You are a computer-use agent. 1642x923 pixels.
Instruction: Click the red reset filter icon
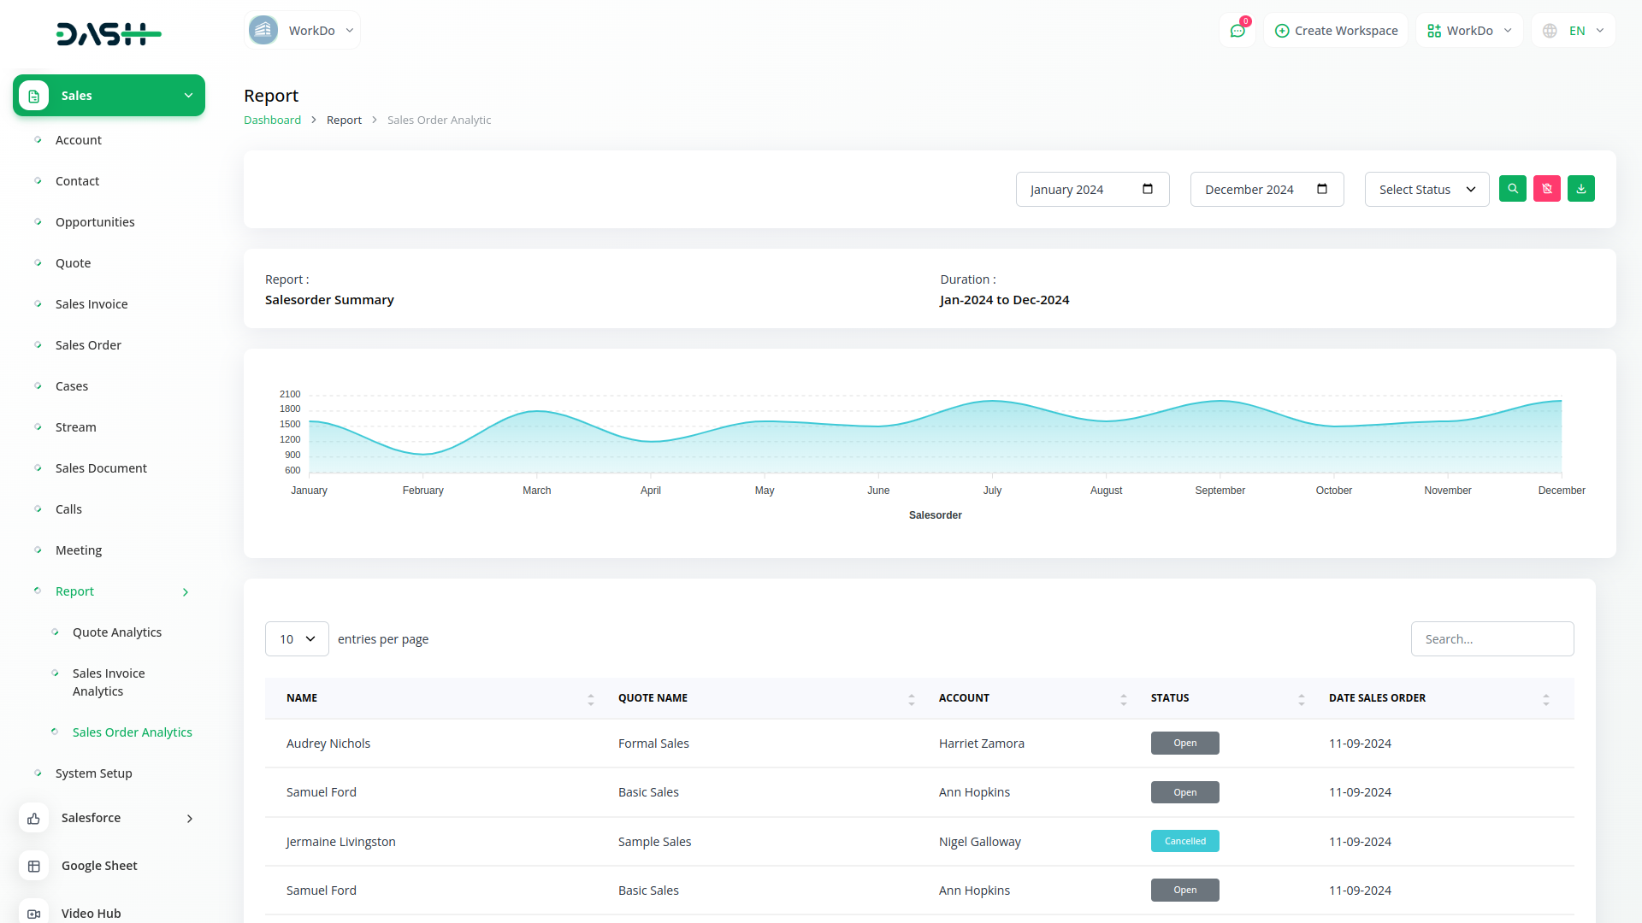[1547, 189]
